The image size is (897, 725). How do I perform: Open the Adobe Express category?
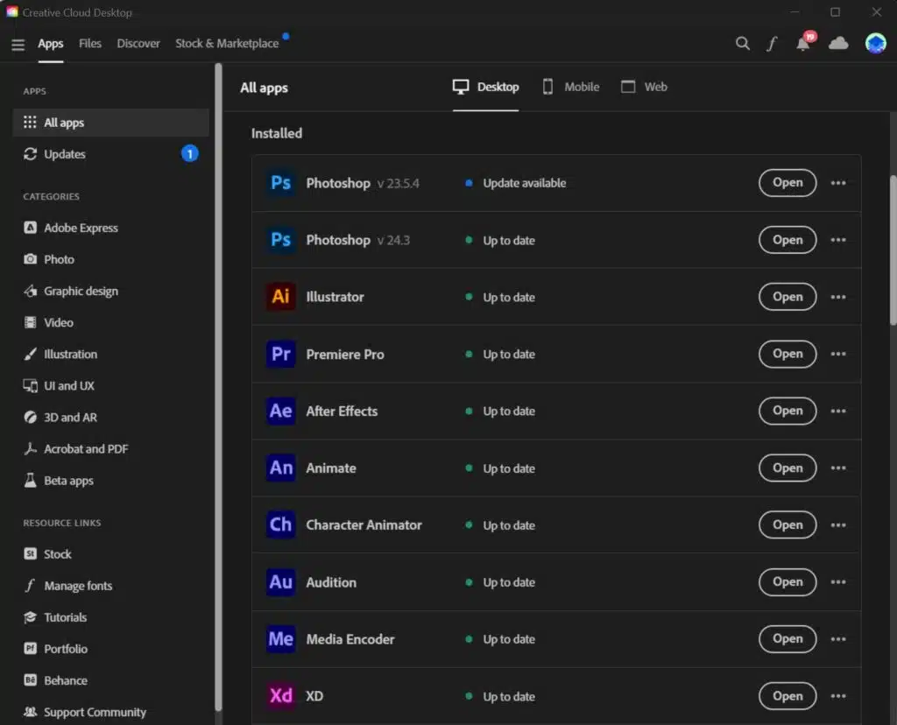click(x=80, y=228)
